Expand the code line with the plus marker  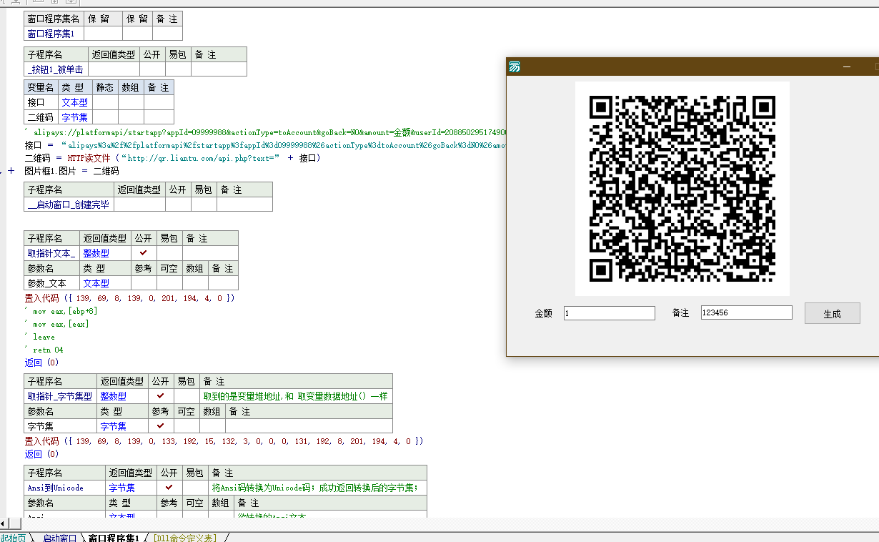coord(11,171)
